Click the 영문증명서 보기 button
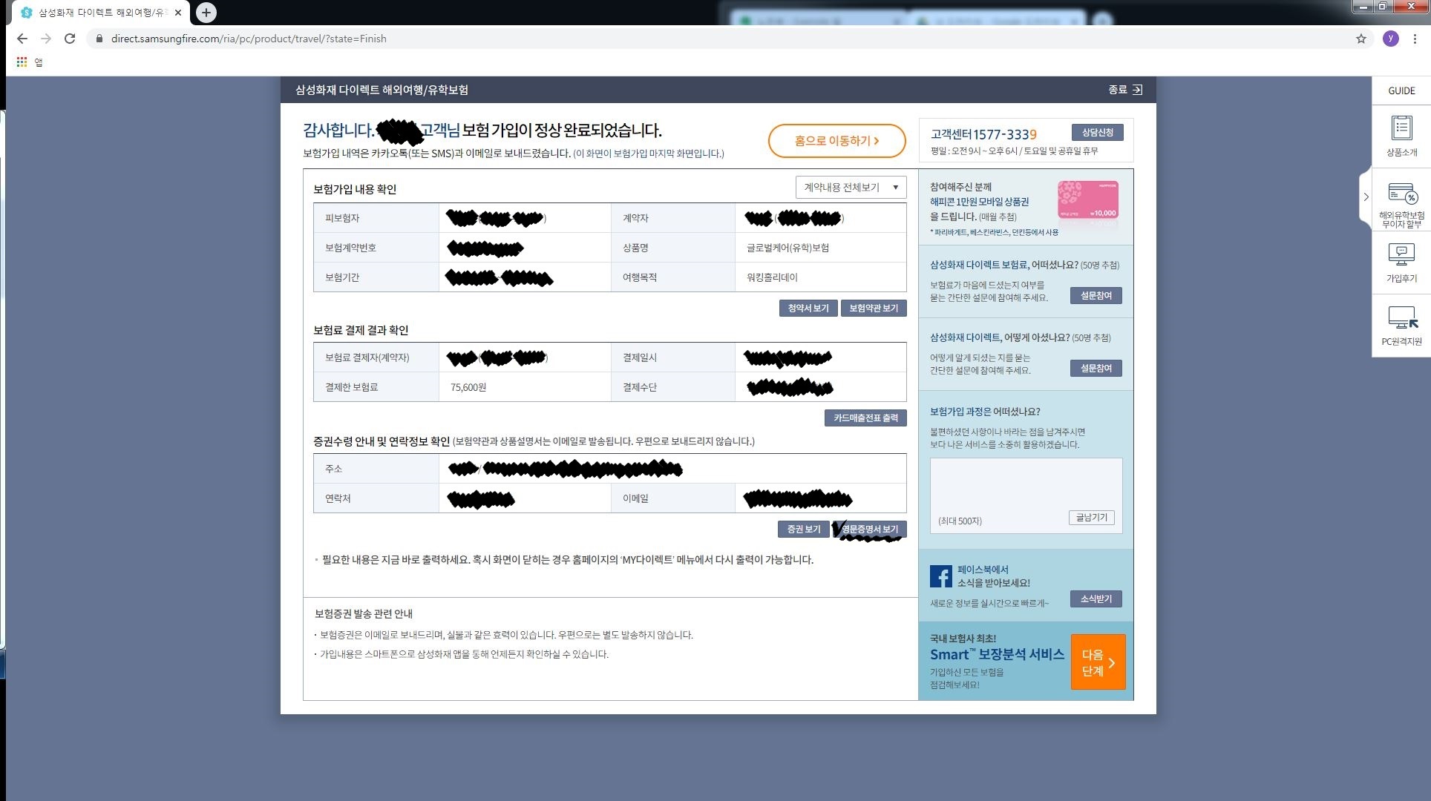The image size is (1431, 801). coord(869,530)
